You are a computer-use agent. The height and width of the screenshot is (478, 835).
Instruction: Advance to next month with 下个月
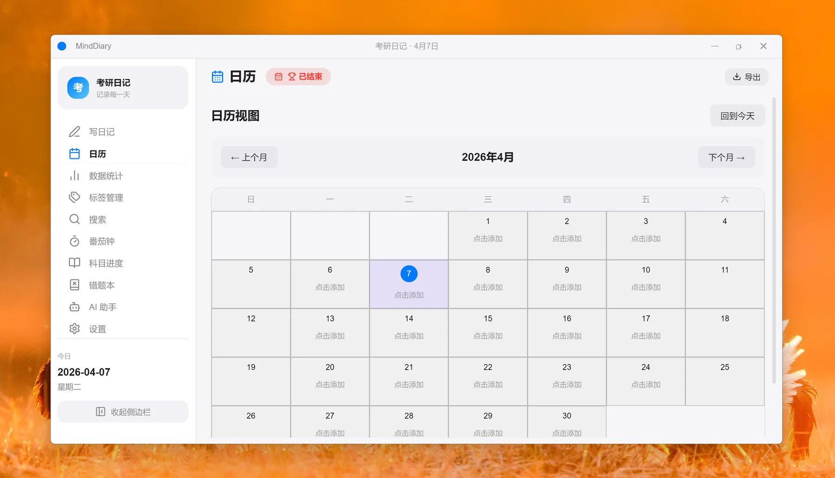coord(726,157)
